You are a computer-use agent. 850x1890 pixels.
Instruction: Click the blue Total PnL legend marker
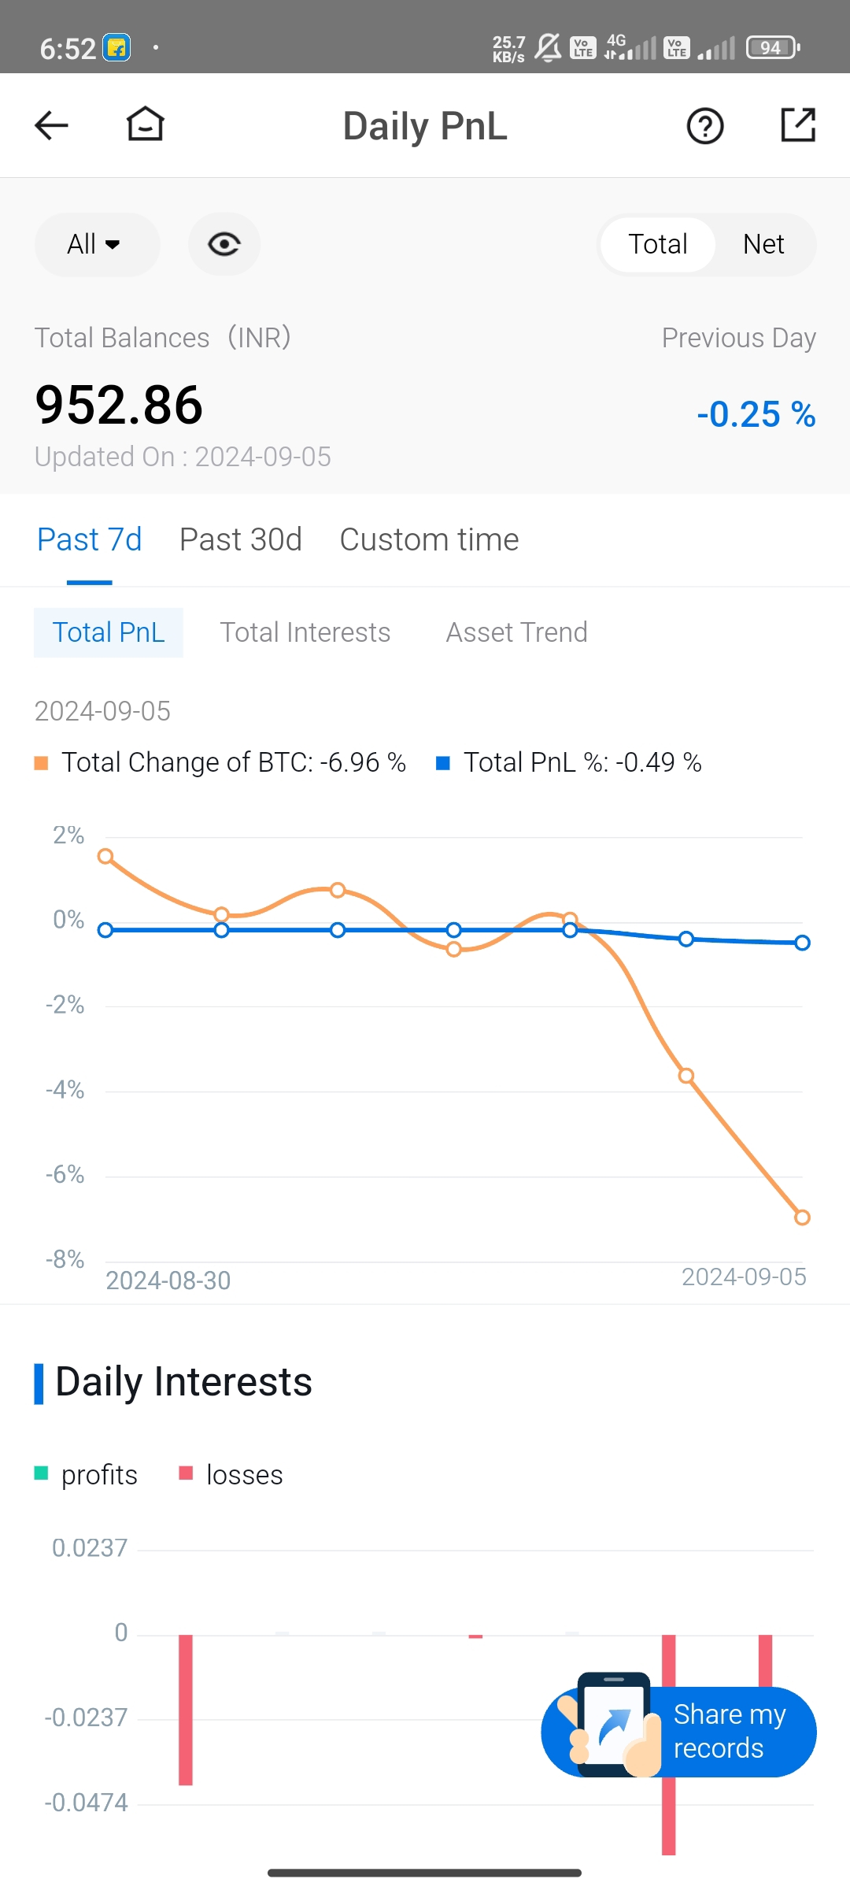444,762
